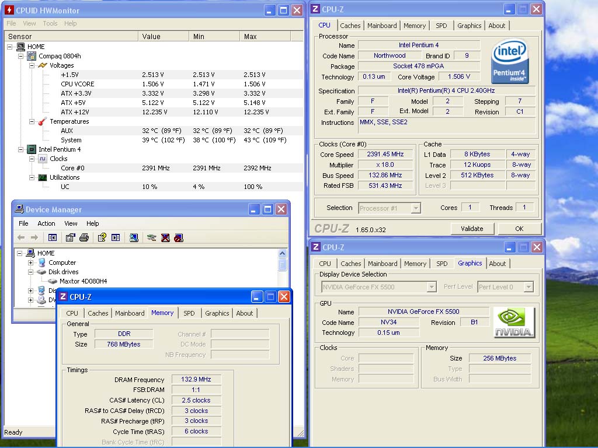
Task: Click the Compaq 0804h motherboard icon
Action: tap(32, 56)
